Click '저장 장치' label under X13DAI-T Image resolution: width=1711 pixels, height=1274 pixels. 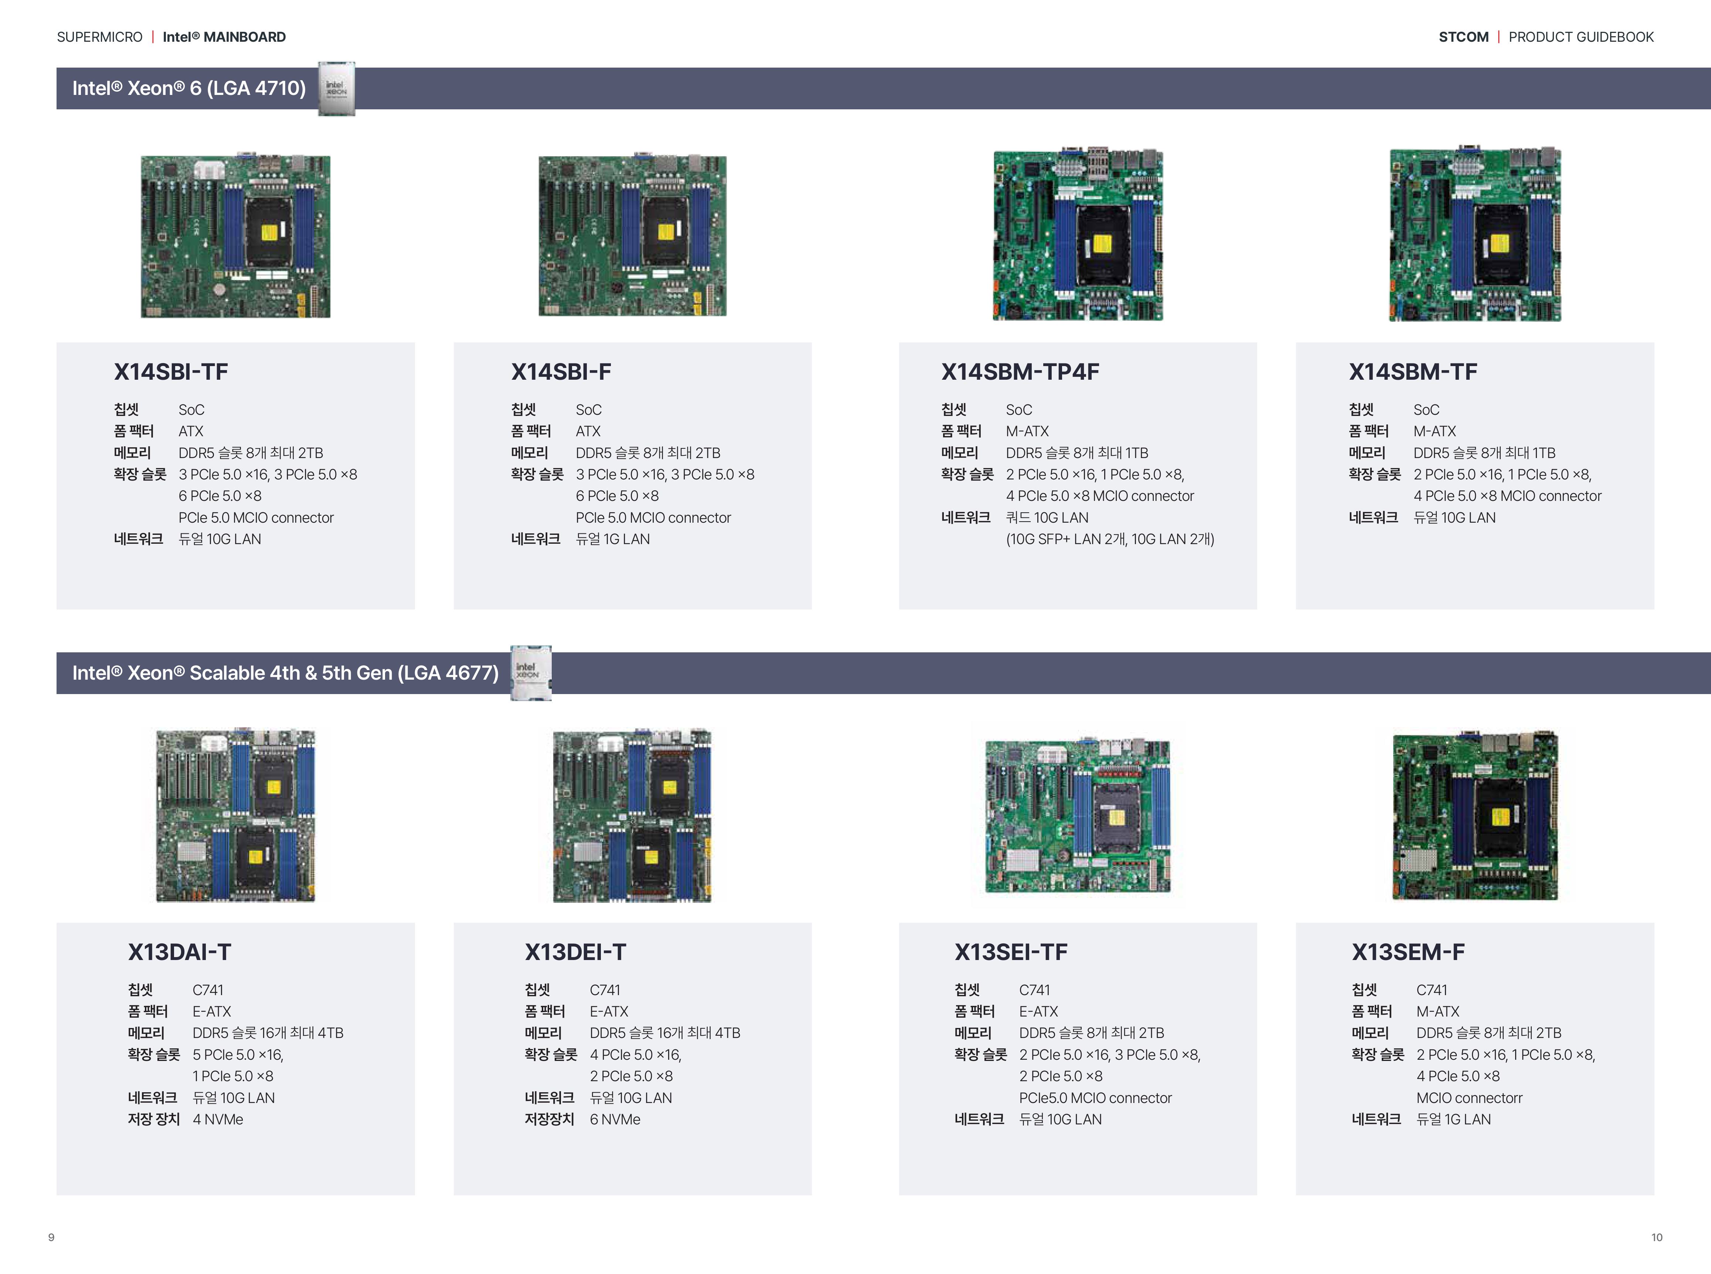click(x=153, y=1119)
